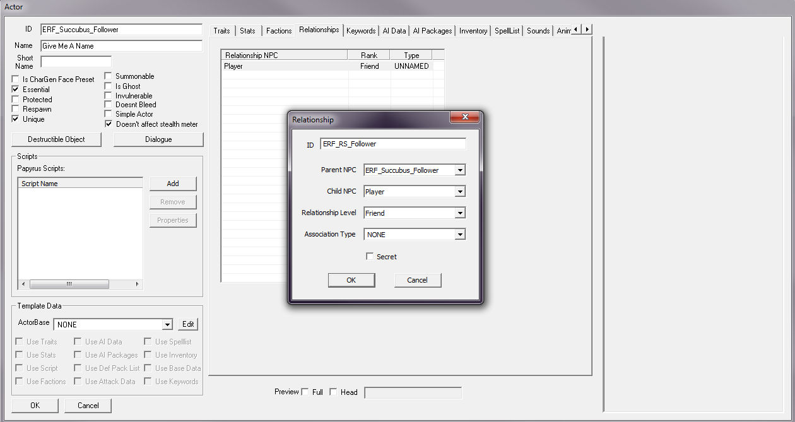
Task: Click the Short Name input field
Action: 76,62
